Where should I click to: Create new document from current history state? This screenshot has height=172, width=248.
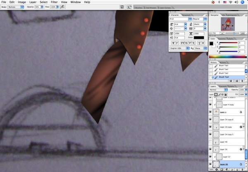(x=231, y=81)
